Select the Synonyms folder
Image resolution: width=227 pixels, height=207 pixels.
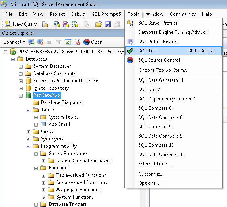52,139
